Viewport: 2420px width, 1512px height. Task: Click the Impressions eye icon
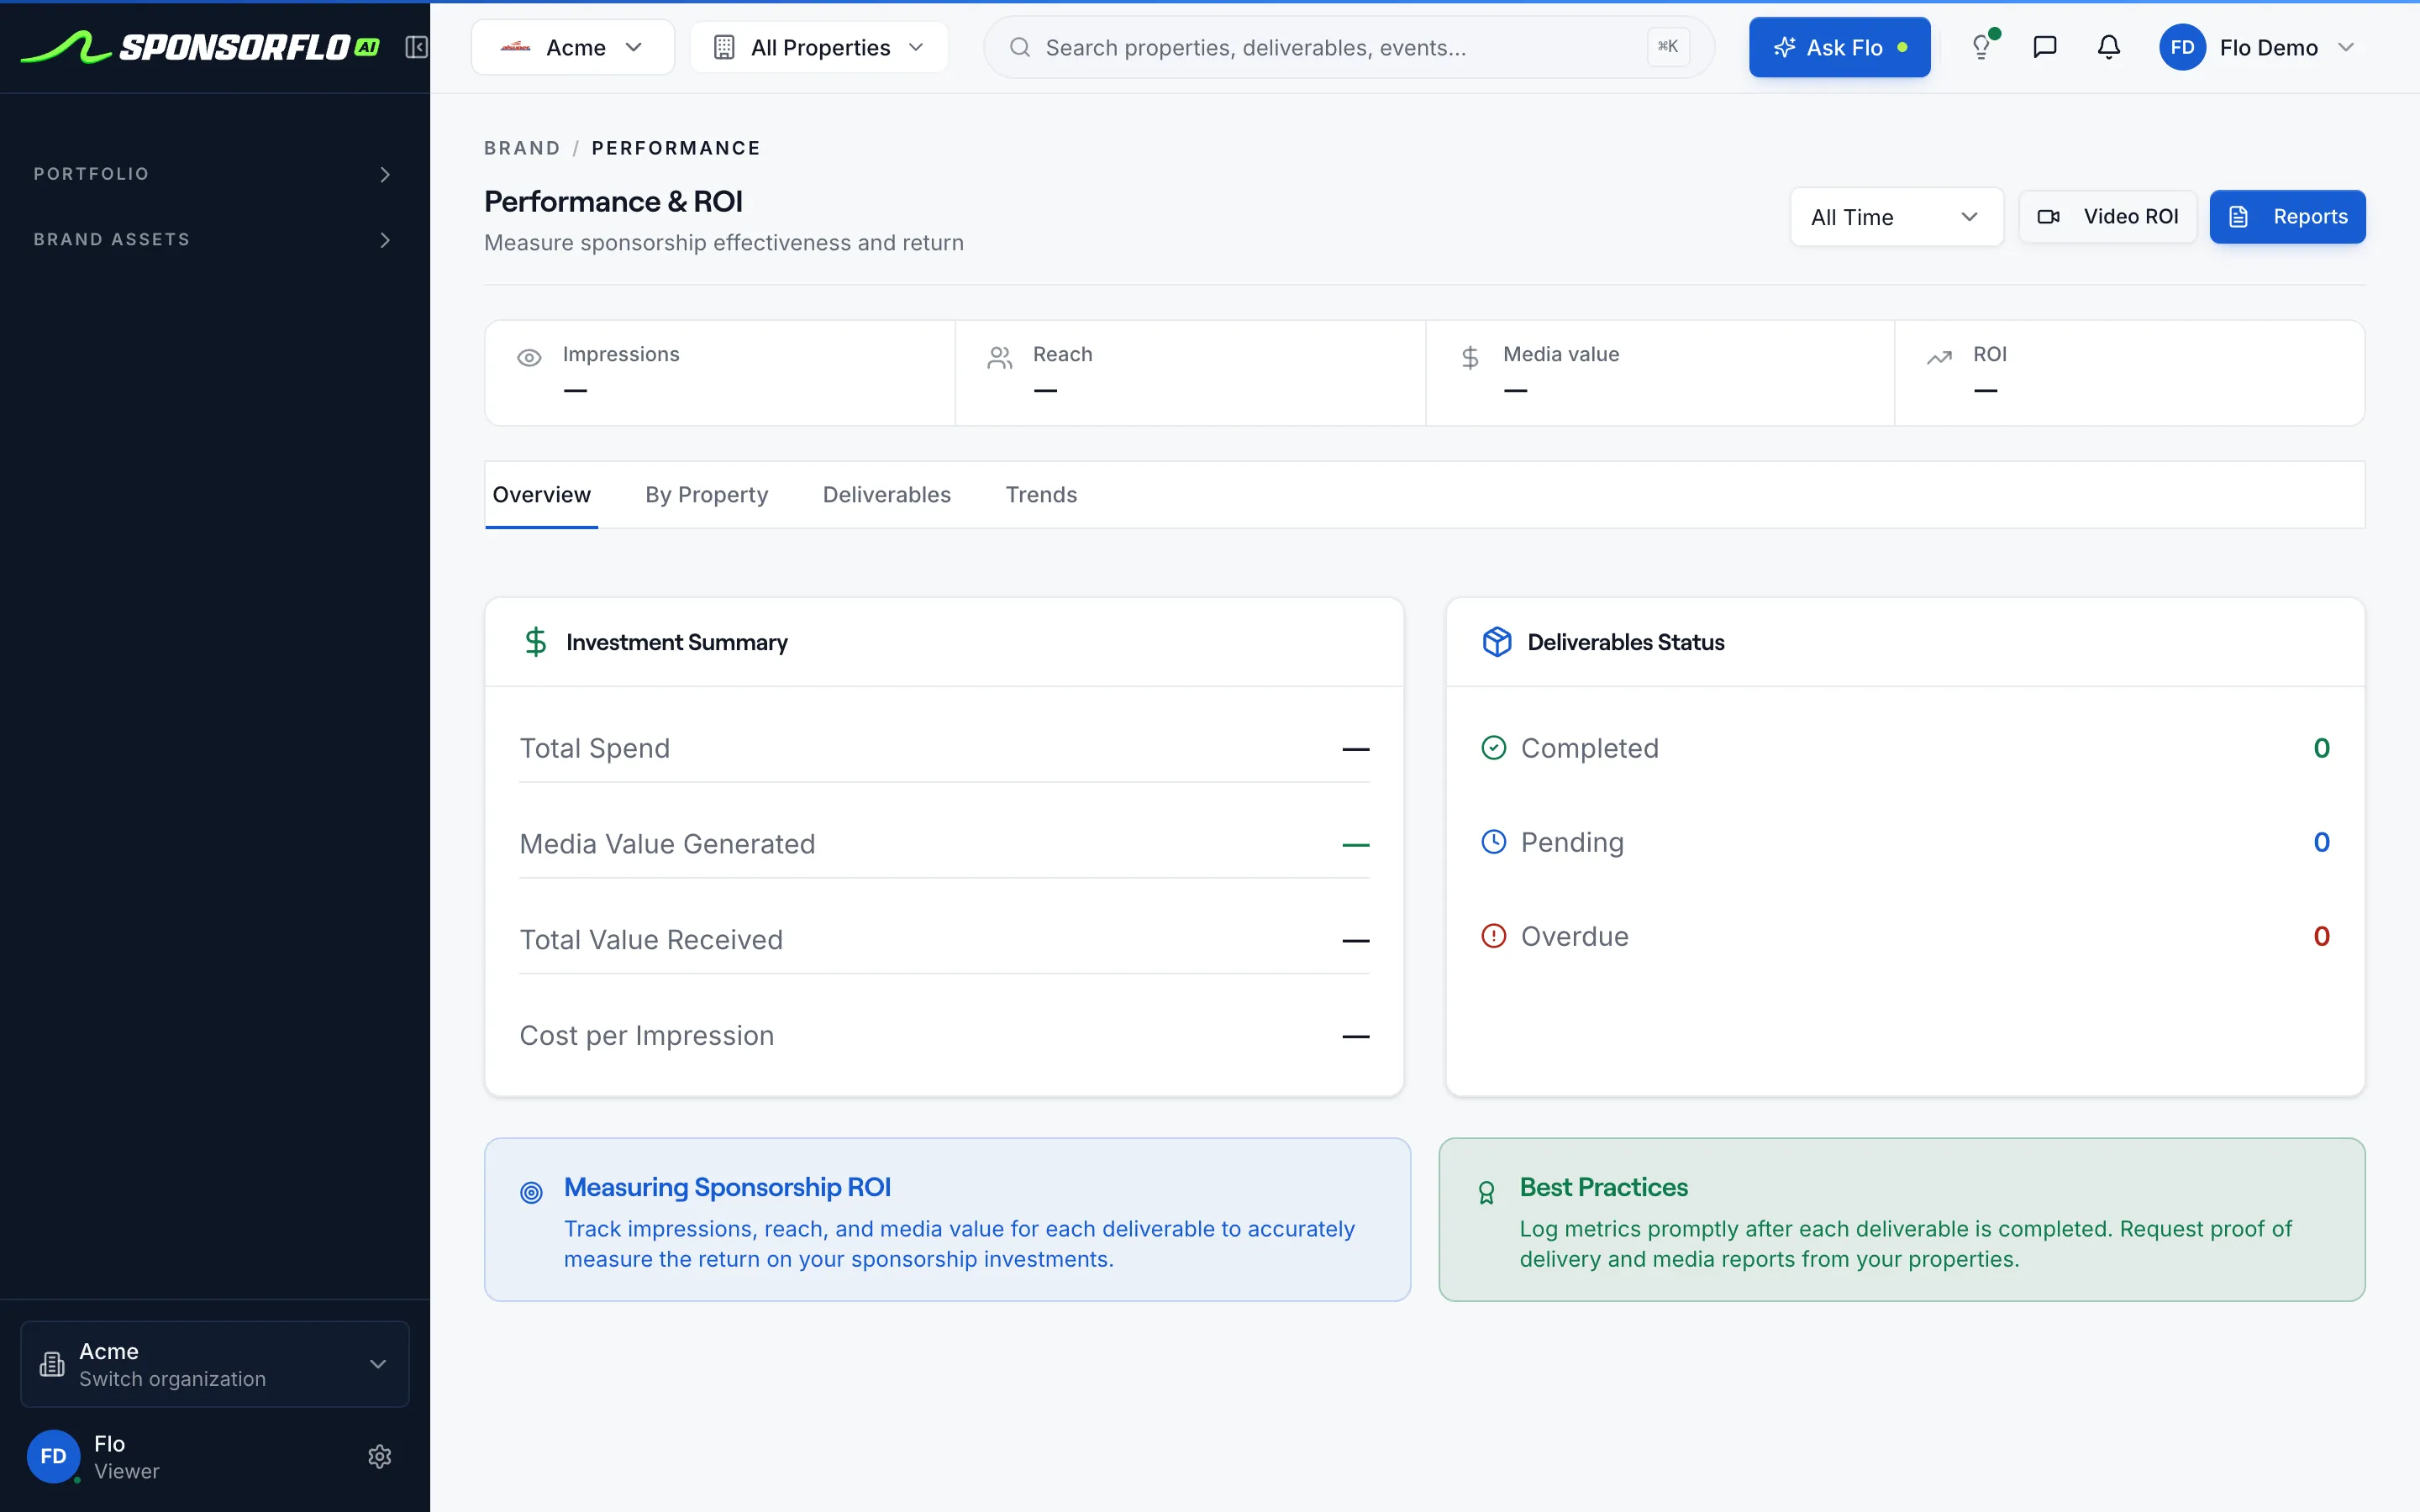[x=529, y=358]
